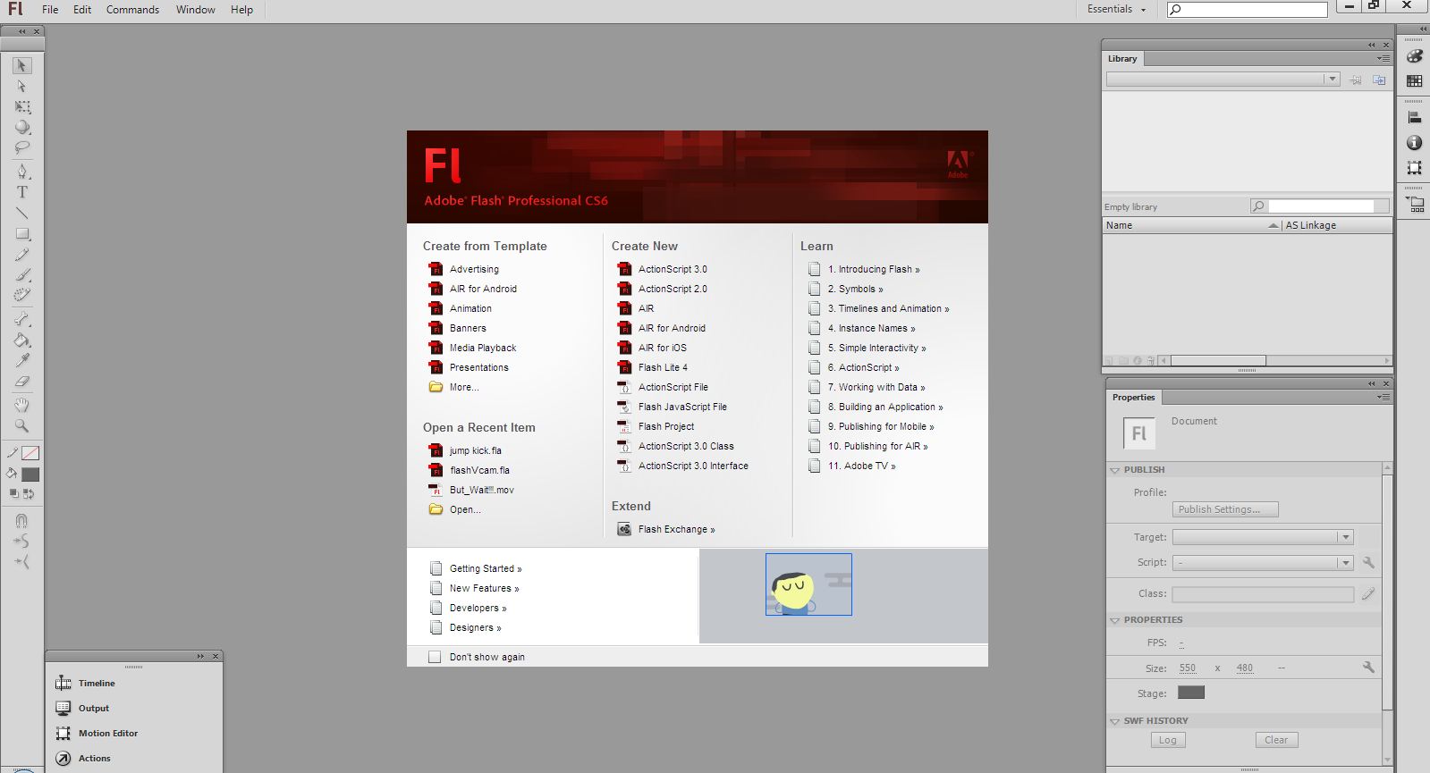
Task: Click the Motion Editor panel icon
Action: [x=63, y=733]
